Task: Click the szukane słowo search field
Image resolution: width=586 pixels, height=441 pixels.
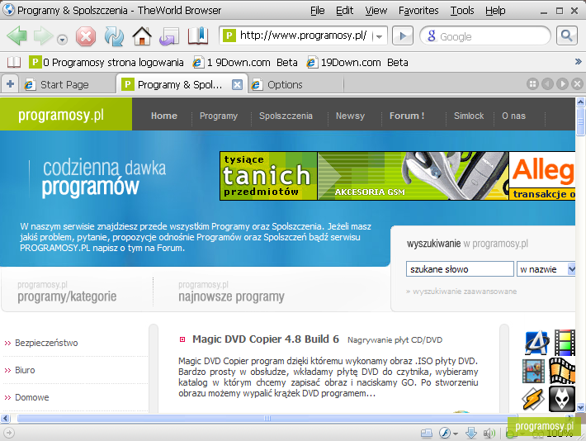Action: pyautogui.click(x=460, y=269)
